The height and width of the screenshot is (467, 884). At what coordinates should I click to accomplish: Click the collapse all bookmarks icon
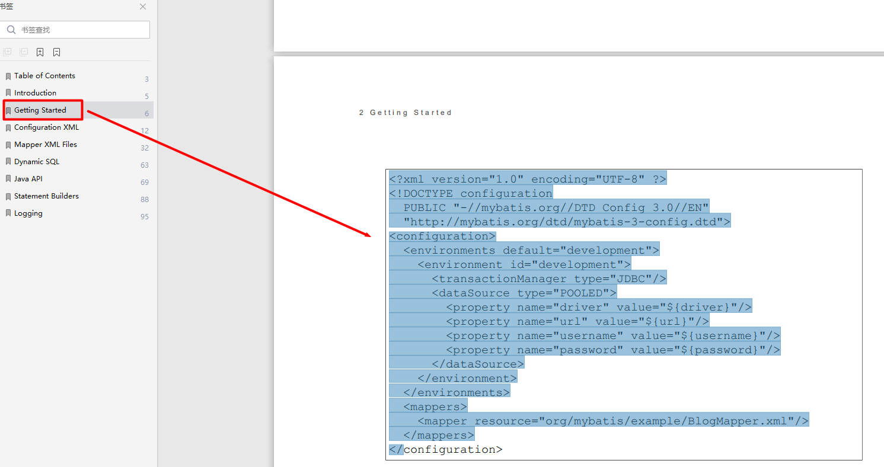click(x=24, y=52)
